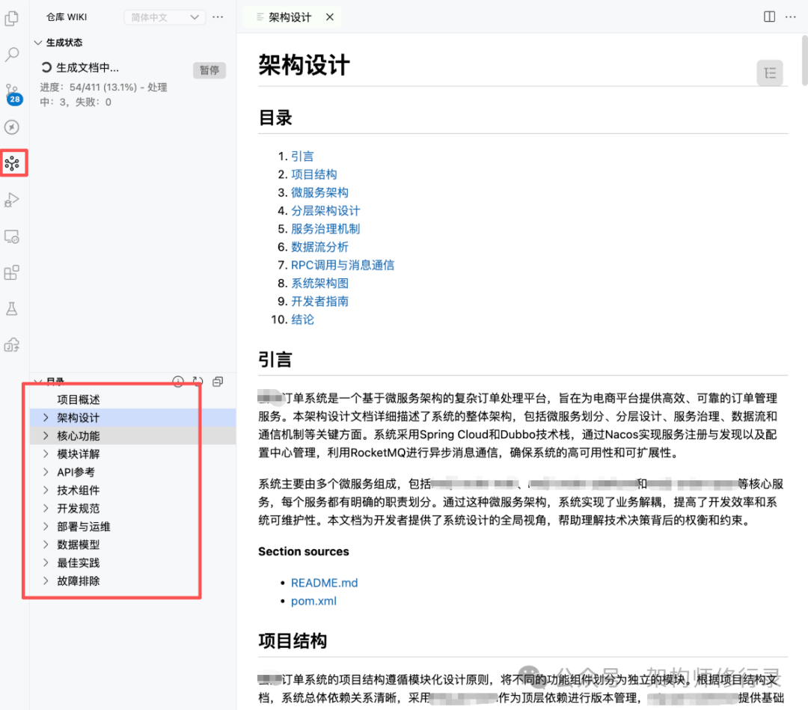
Task: Click the bottom activity bar icon below the flask
Action: coord(12,345)
